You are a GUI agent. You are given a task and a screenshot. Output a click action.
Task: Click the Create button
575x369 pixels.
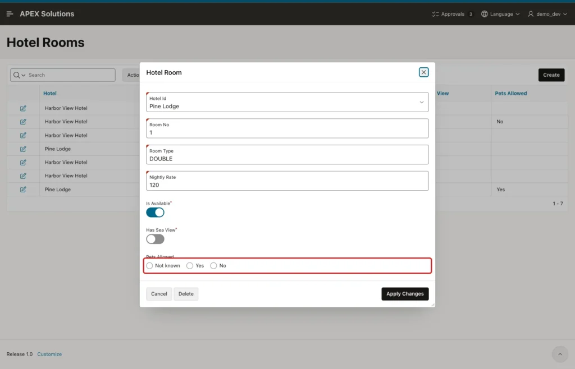(x=551, y=75)
